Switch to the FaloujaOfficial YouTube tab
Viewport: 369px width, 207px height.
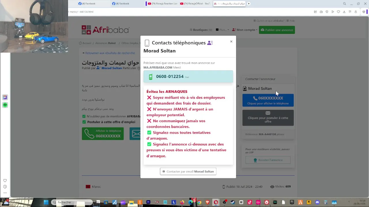(195, 4)
